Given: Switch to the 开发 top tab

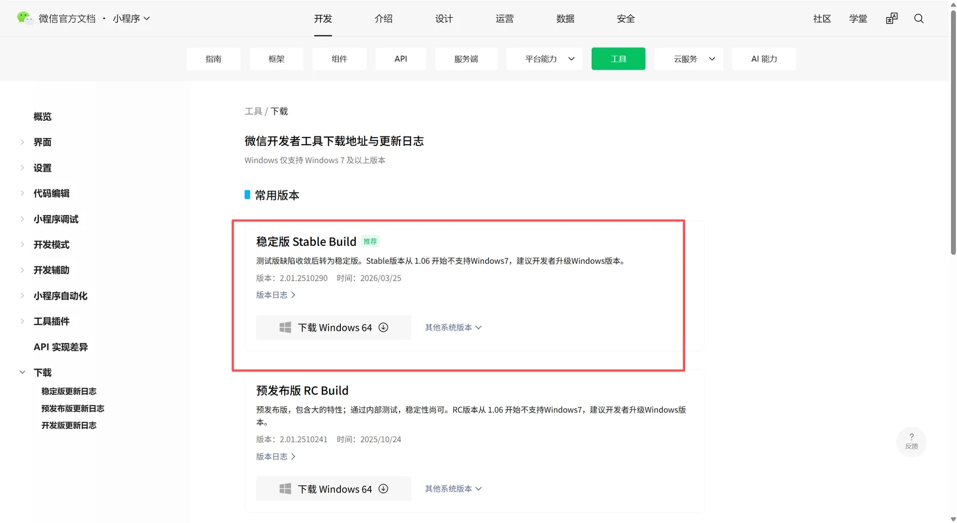Looking at the screenshot, I should click(323, 19).
